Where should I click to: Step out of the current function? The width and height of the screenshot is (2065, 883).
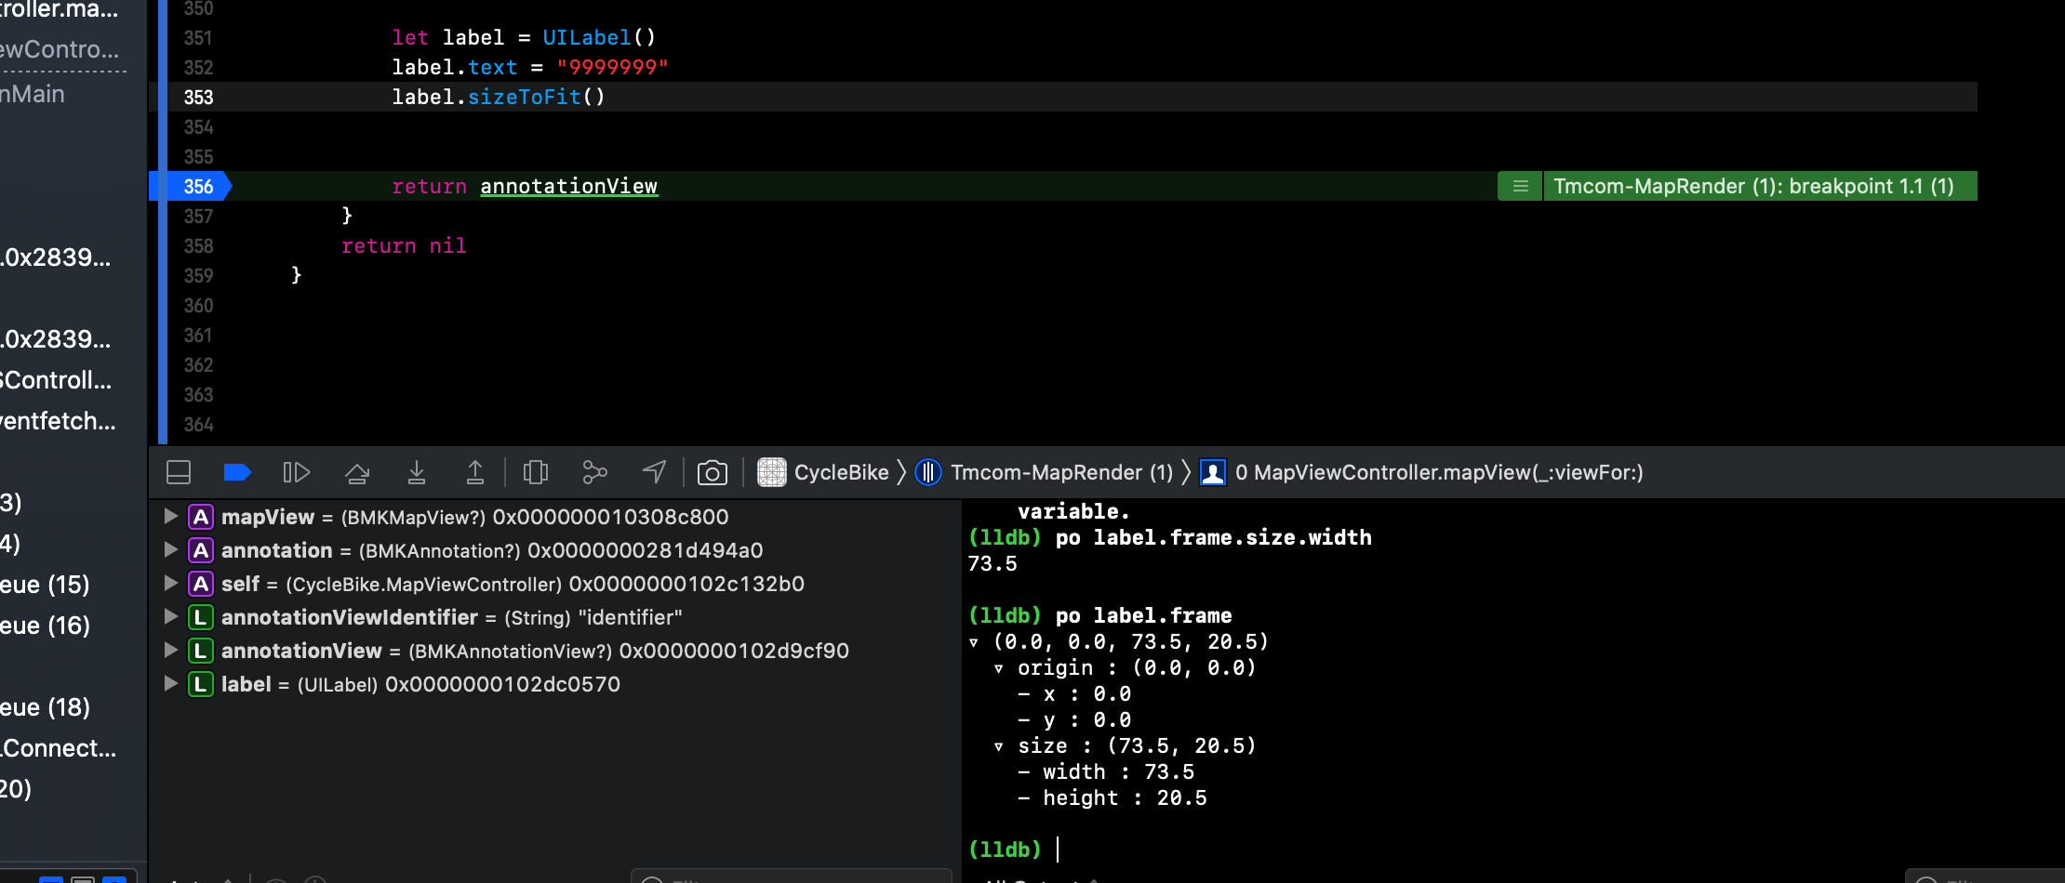point(475,472)
